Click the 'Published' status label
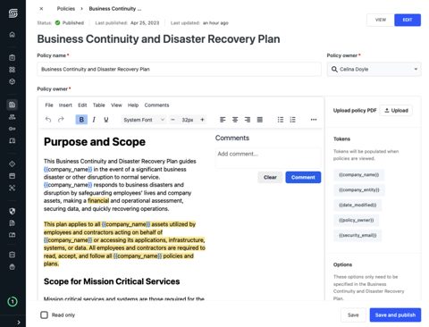429x327 pixels. coord(73,23)
